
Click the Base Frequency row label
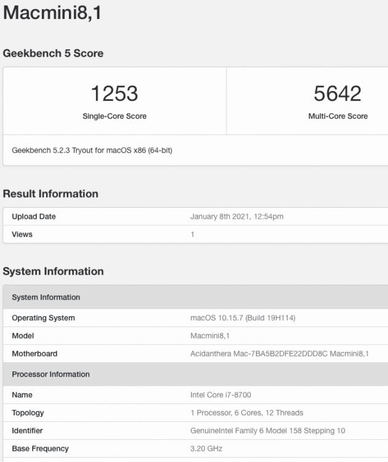[x=40, y=448]
